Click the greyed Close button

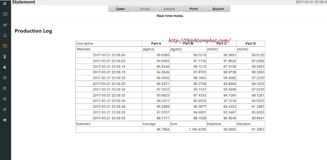(145, 9)
